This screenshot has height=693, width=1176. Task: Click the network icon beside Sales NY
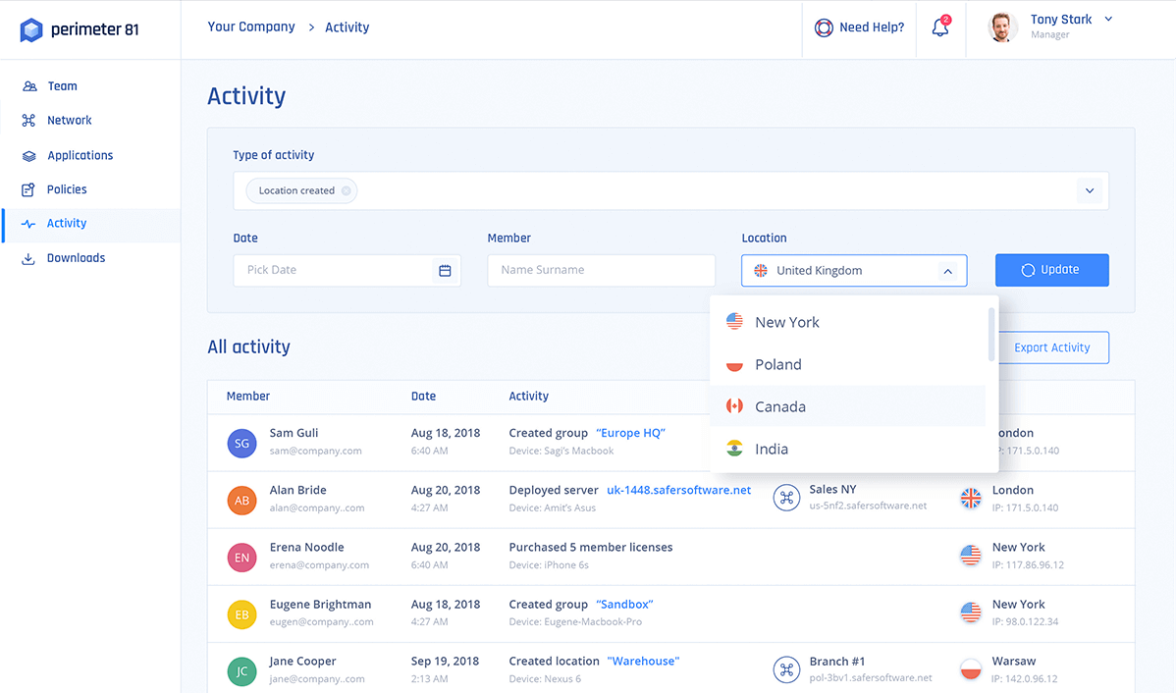coord(786,498)
